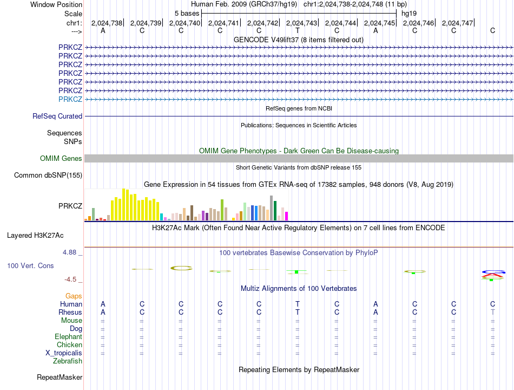Viewport: 514px width, 390px height.
Task: Click the GTEx tissue expression bar chart
Action: 186,205
